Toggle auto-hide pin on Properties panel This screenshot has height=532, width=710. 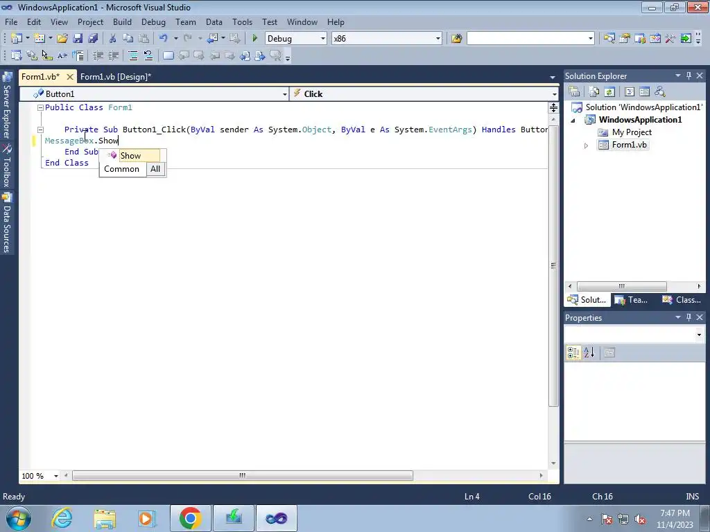pyautogui.click(x=689, y=317)
